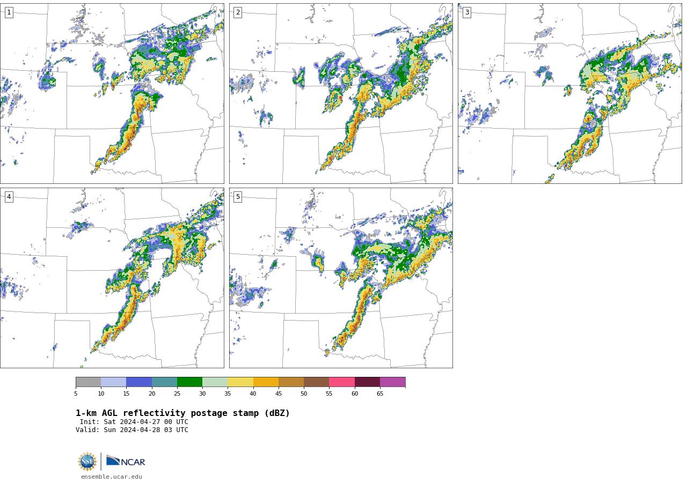Click the NCAR logo
The height and width of the screenshot is (483, 687).
pyautogui.click(x=126, y=461)
